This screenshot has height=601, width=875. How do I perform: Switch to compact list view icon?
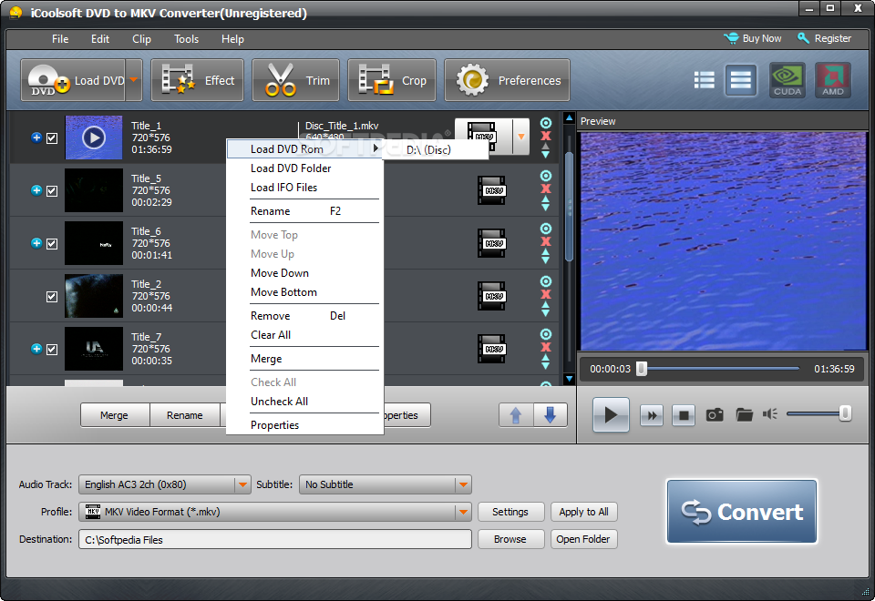pos(705,80)
